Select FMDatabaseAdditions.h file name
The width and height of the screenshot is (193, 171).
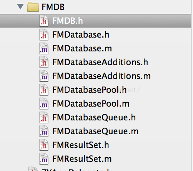click(x=100, y=62)
